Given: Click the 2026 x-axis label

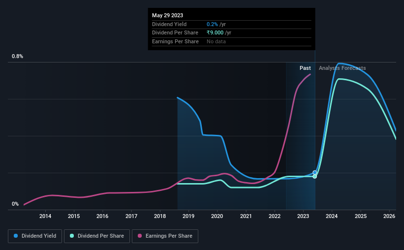Looking at the screenshot, I should coord(389,216).
